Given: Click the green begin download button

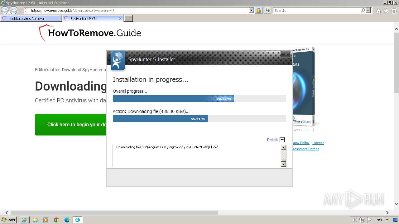Looking at the screenshot, I should pyautogui.click(x=70, y=124).
